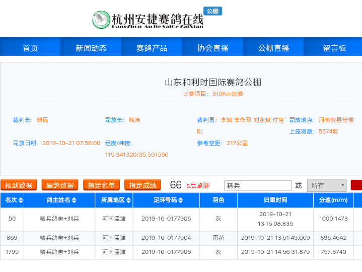362x272 pixels.
Task: Sort by 名次 using its arrow icon
Action: 21,200
